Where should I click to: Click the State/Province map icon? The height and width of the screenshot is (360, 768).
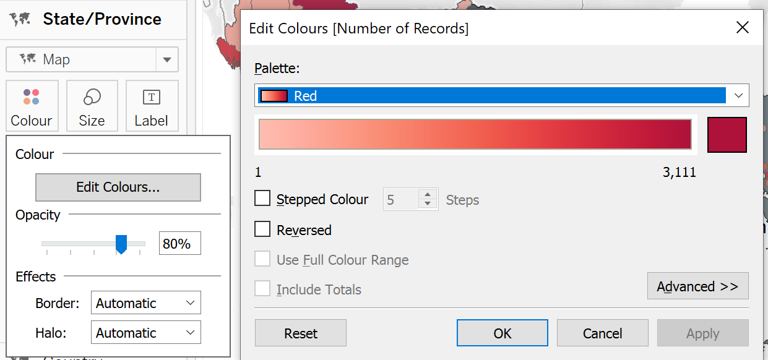tap(20, 19)
